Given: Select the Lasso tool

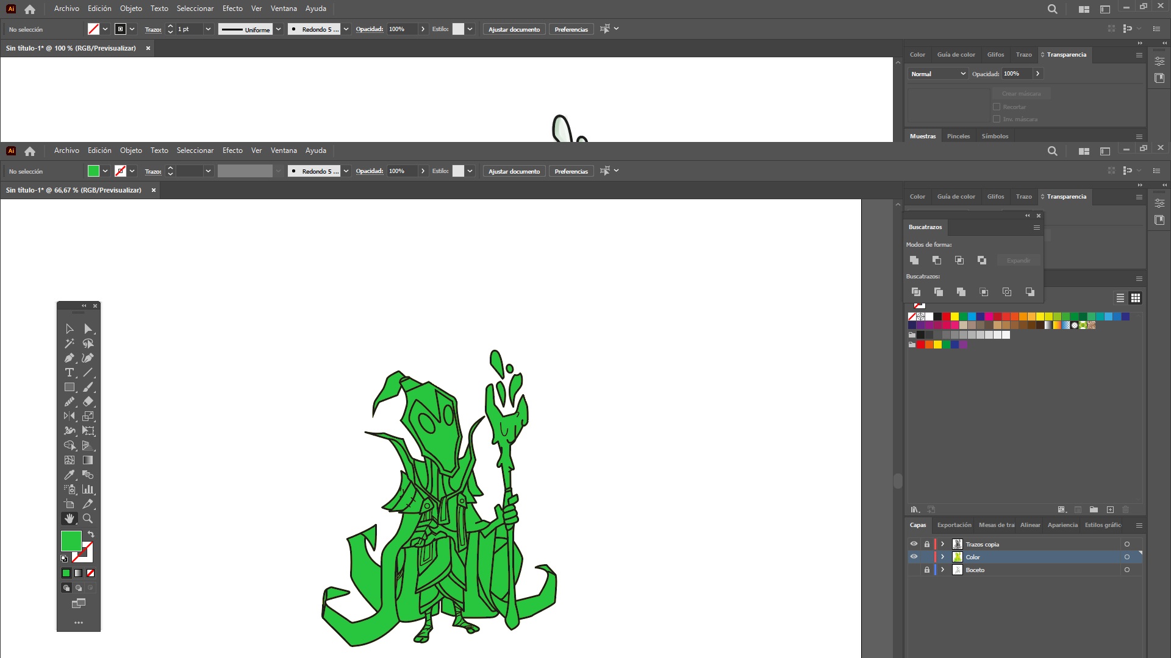Looking at the screenshot, I should [88, 344].
